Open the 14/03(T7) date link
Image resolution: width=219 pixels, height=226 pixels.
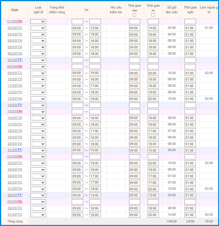pyautogui.click(x=15, y=105)
